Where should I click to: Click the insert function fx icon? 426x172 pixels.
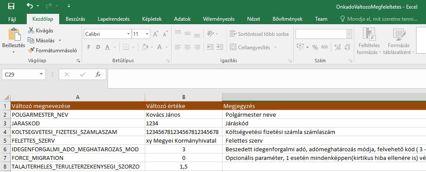[x=98, y=74]
